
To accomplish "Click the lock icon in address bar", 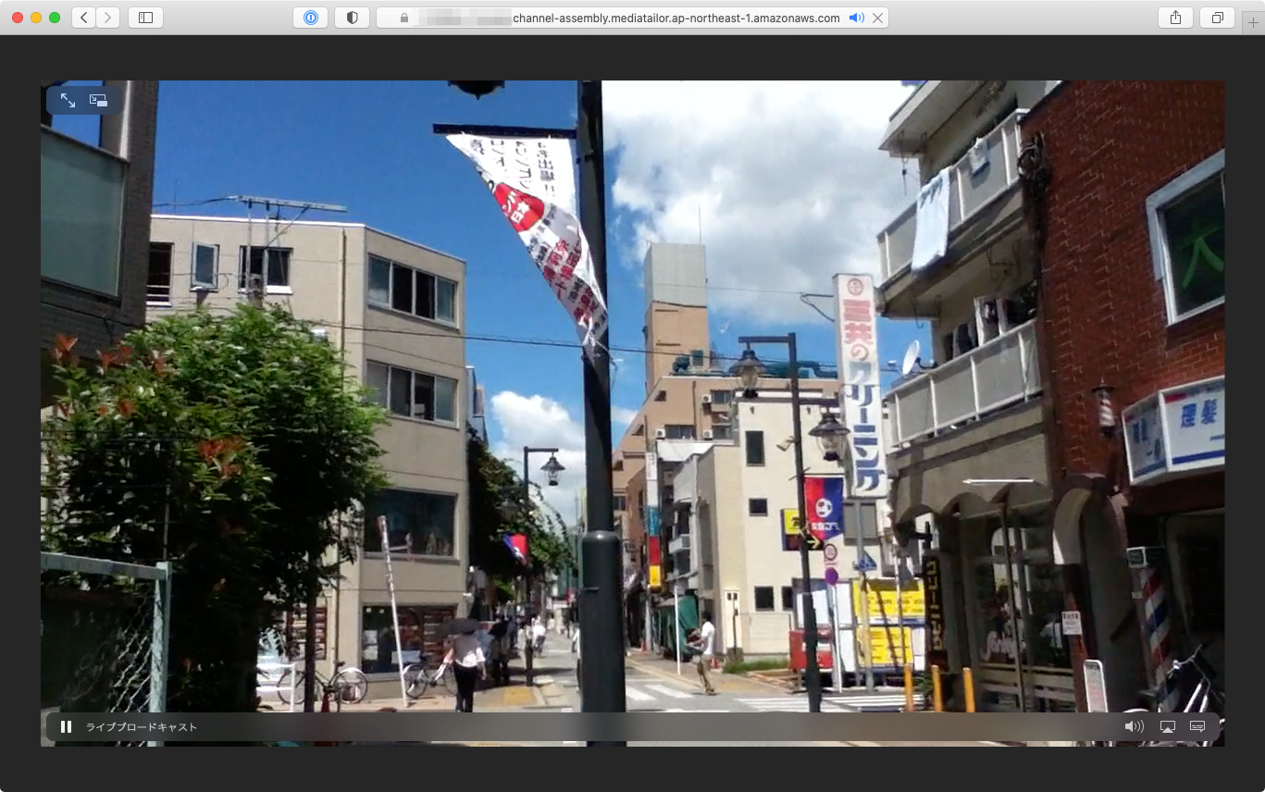I will [x=404, y=18].
